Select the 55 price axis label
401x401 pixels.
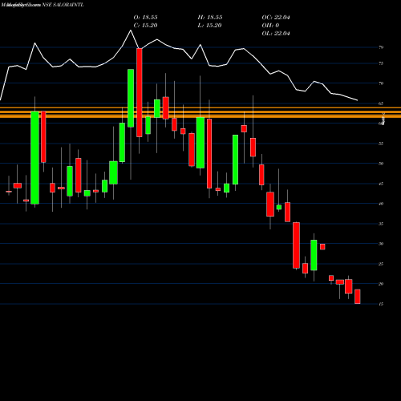click(x=381, y=144)
